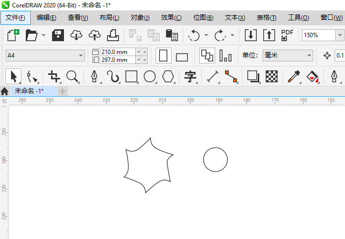345x239 pixels.
Task: Click the Paste clipboard icon
Action: point(172,35)
